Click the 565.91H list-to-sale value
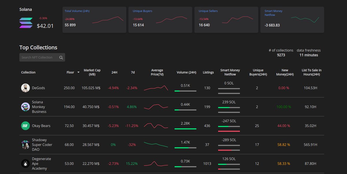This screenshot has width=347, height=174. [x=310, y=145]
